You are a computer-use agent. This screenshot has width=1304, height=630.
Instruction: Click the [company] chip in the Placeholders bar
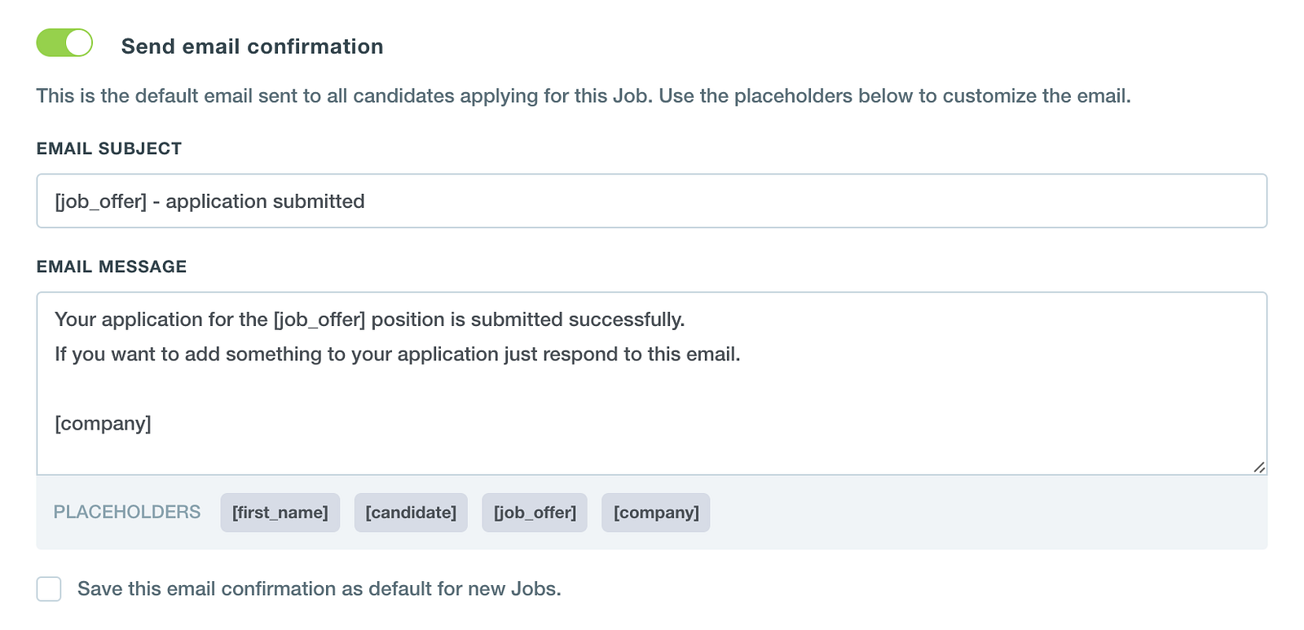coord(656,513)
